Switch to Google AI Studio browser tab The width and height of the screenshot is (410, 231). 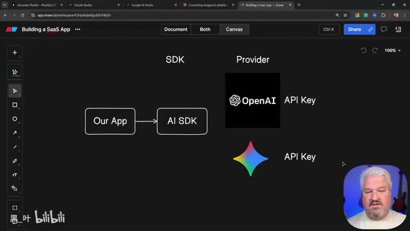(149, 5)
